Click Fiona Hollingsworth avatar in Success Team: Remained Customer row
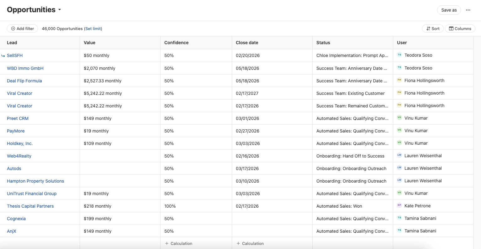The height and width of the screenshot is (249, 481). (x=399, y=105)
